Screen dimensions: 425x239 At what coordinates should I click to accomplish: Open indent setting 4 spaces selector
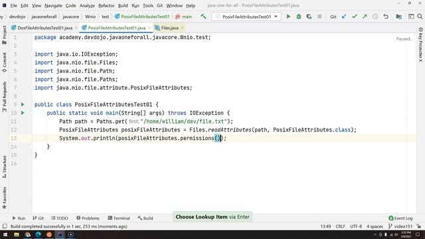(375, 226)
